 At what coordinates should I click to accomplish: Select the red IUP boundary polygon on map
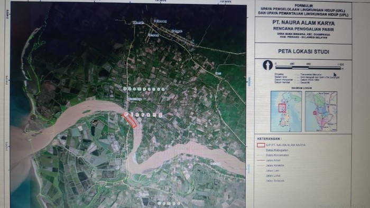pos(129,120)
